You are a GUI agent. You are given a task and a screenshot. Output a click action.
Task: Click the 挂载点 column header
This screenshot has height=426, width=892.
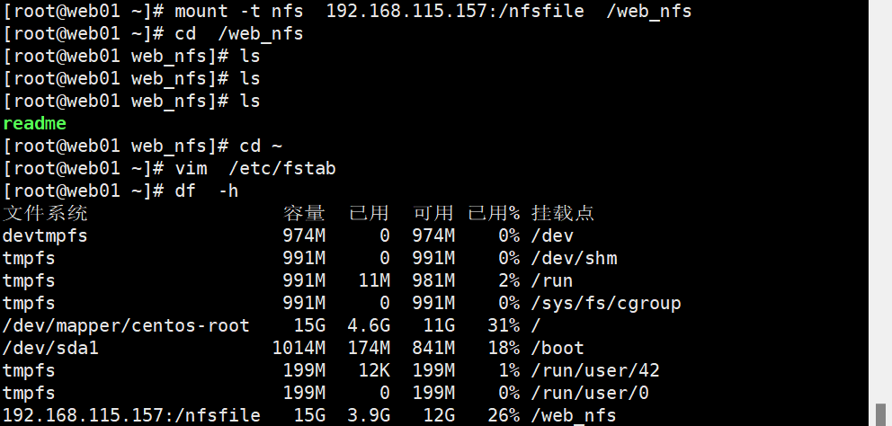563,213
